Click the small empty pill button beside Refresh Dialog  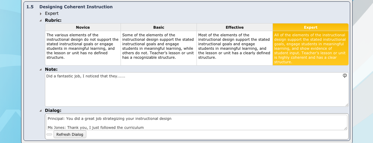coord(49,134)
